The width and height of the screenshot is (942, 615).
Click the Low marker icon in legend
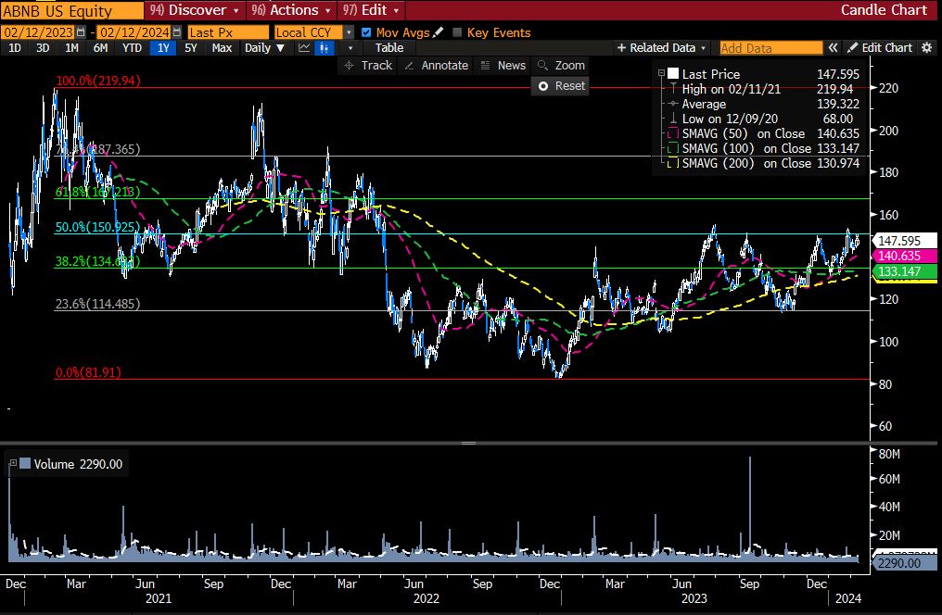click(673, 119)
